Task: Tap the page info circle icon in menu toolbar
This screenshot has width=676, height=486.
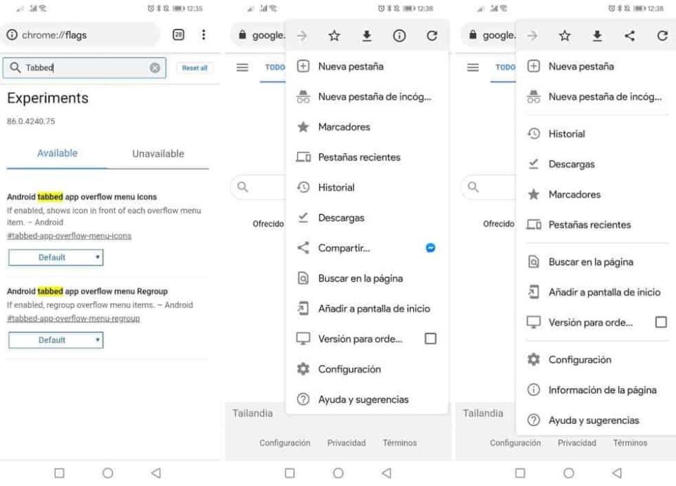Action: 399,36
